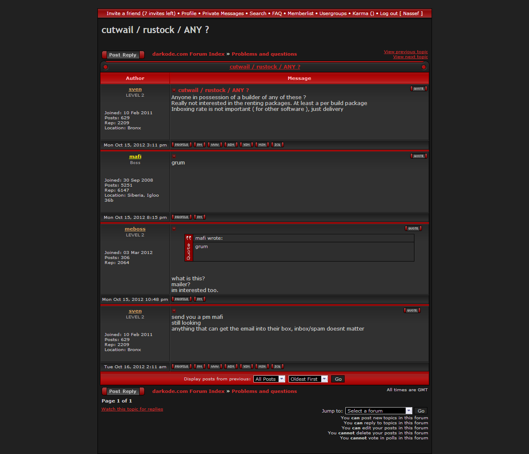Click 'Watch this topic for replies' link

click(x=132, y=409)
